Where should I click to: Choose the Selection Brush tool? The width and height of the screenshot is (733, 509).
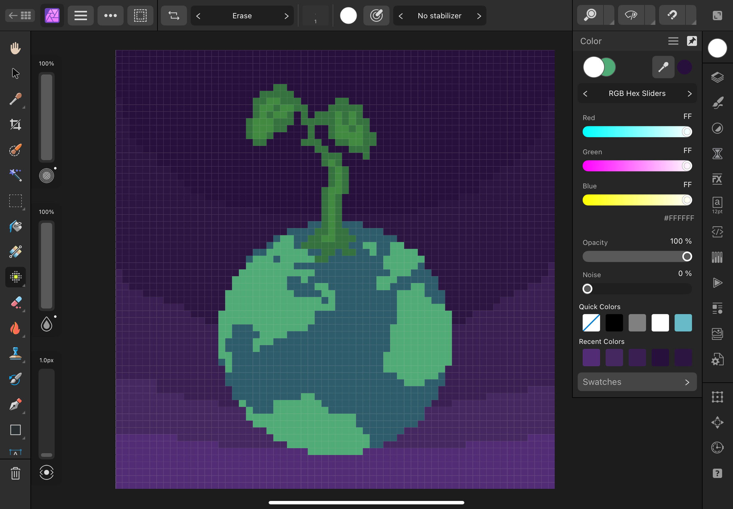tap(15, 150)
